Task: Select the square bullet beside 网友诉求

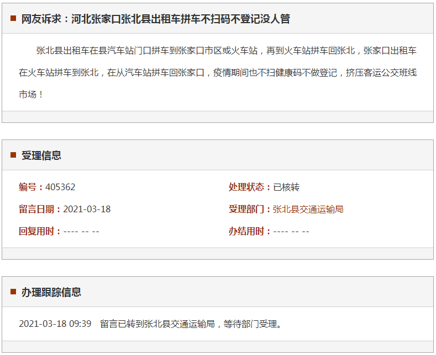Action: 13,18
